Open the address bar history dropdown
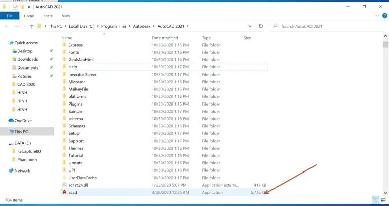 point(250,26)
